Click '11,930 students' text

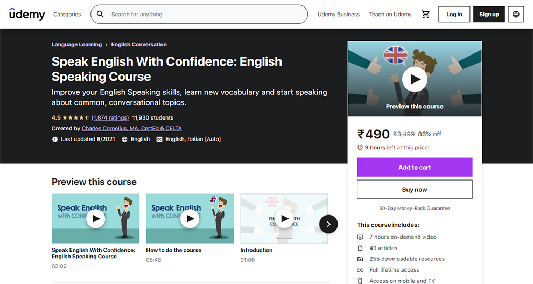[x=152, y=117]
